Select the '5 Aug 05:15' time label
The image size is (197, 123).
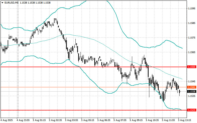(88, 120)
